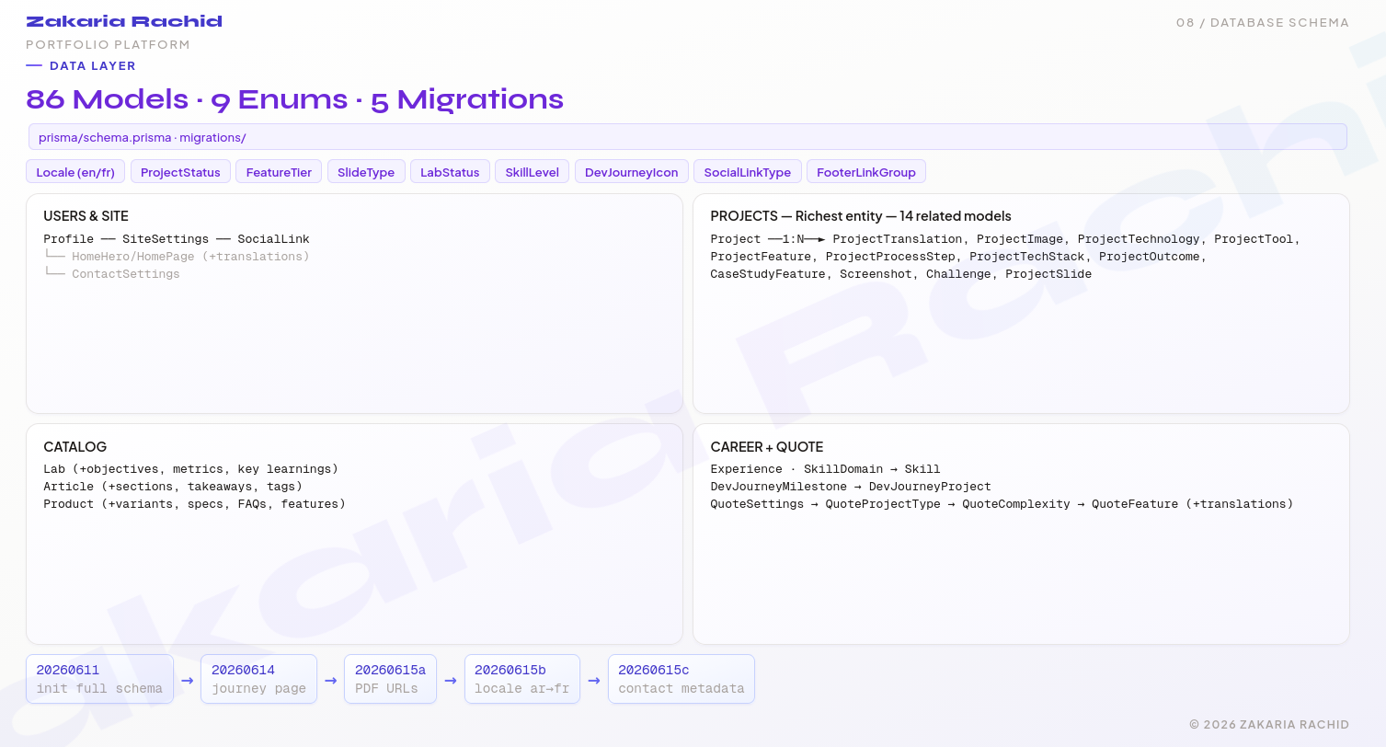Click the ContactSettings tree row
The height and width of the screenshot is (747, 1386).
pyautogui.click(x=111, y=274)
